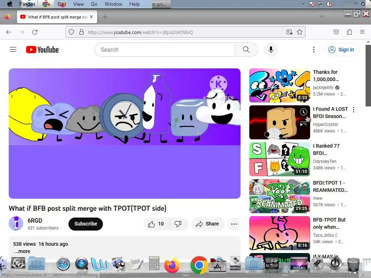371x278 pixels.
Task: Open the Trash in the dock
Action: click(353, 265)
